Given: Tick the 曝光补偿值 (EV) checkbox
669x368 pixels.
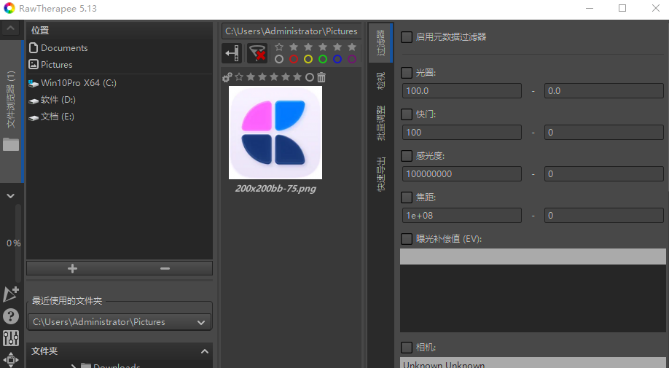Looking at the screenshot, I should click(407, 239).
